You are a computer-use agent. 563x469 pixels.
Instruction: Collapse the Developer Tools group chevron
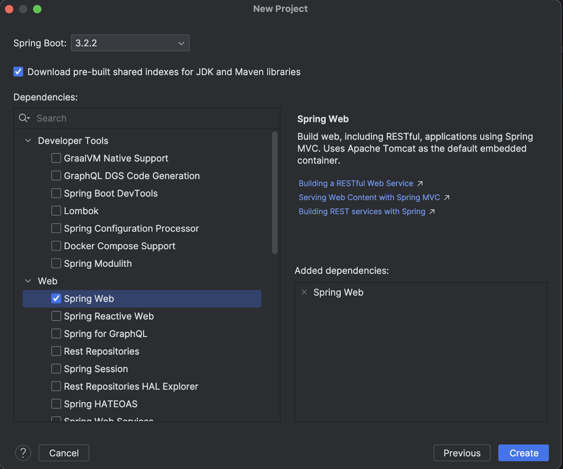coord(28,141)
